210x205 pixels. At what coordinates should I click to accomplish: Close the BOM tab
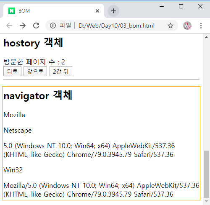97,11
